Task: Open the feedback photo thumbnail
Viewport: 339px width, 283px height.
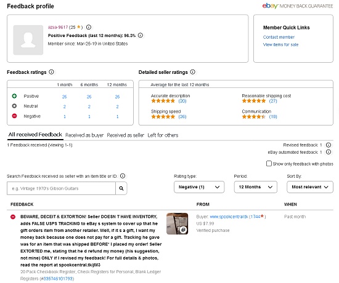Action: [177, 224]
